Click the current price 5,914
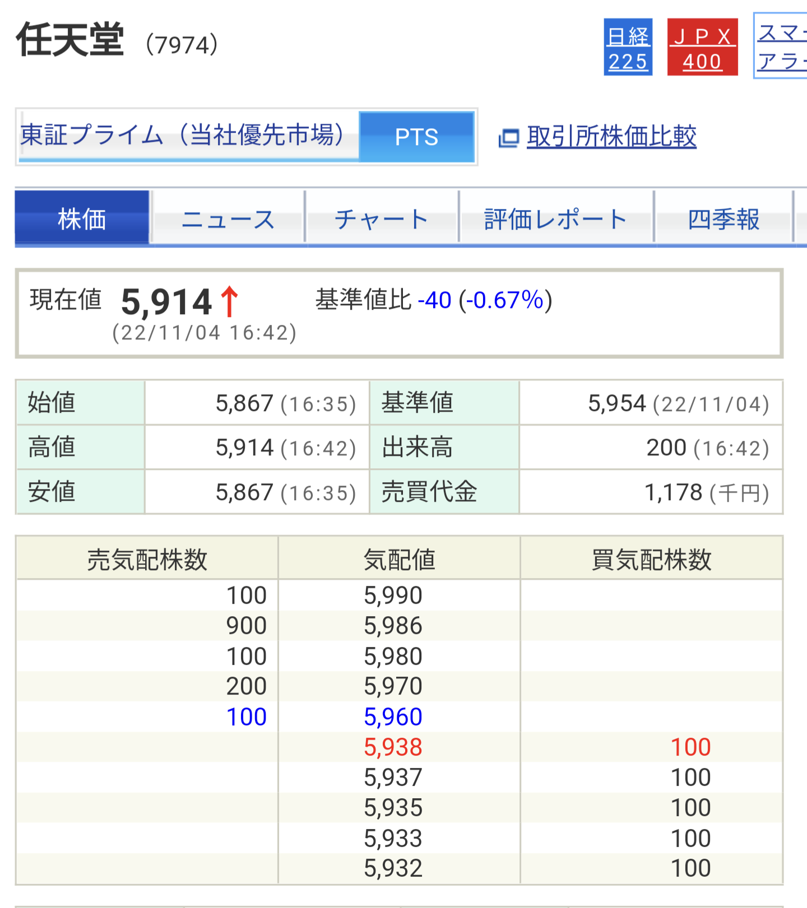Screen dimensions: 807x908 pyautogui.click(x=166, y=302)
